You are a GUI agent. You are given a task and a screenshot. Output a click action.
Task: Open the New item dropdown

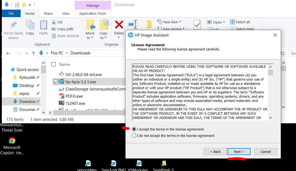tap(180, 22)
